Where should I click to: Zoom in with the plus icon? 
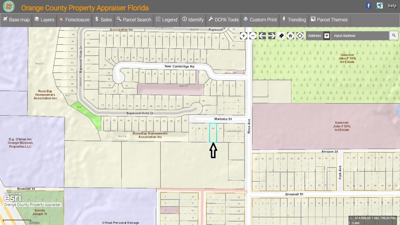click(243, 36)
